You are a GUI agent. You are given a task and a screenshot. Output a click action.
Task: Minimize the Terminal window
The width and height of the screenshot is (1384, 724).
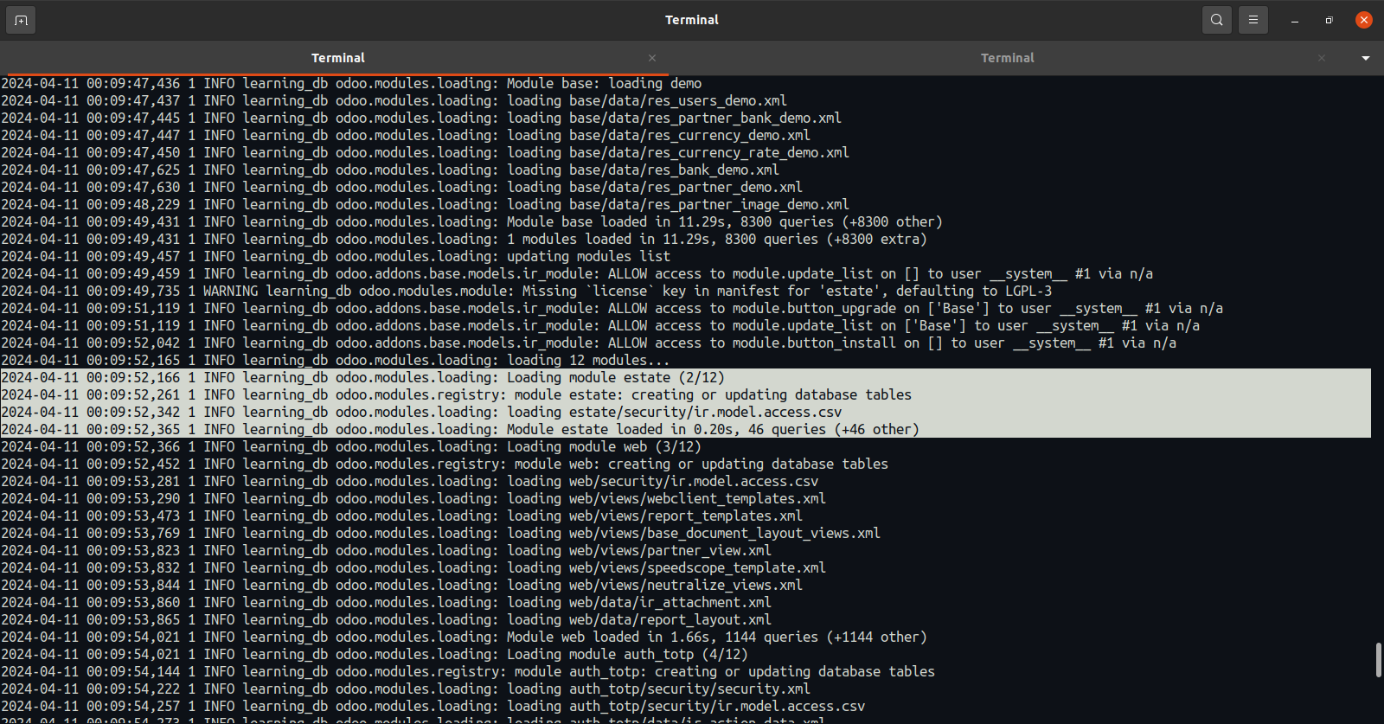(1295, 20)
